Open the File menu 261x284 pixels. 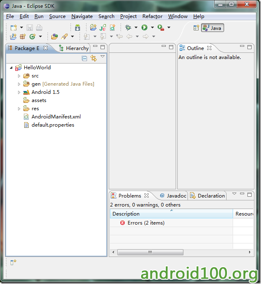coord(10,16)
